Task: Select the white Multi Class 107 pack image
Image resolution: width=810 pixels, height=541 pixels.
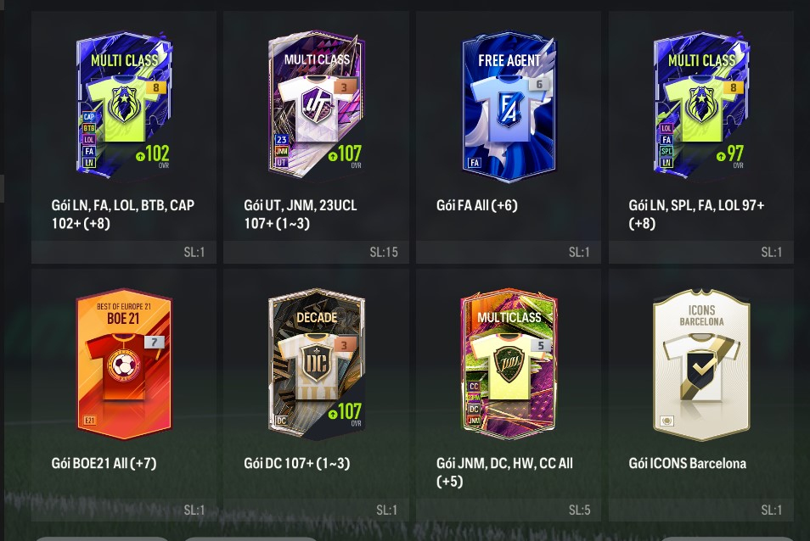Action: click(x=317, y=107)
